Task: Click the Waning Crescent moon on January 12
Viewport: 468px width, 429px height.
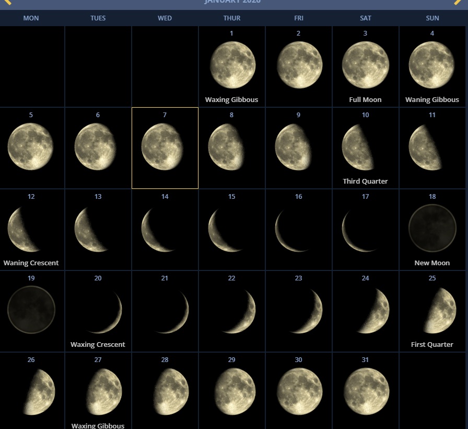Action: (22, 229)
